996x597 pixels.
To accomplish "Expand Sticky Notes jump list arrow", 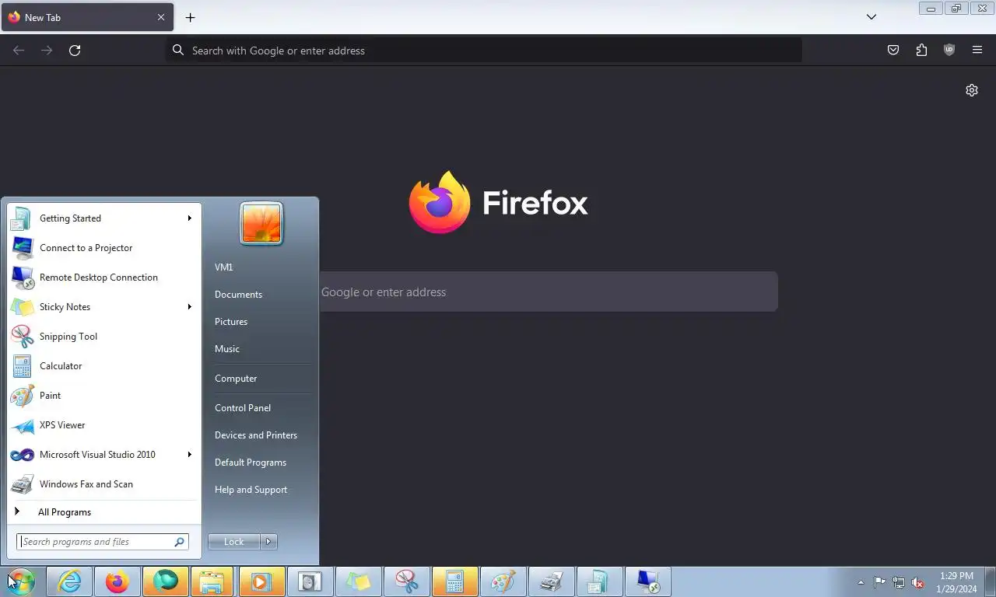I will coord(189,307).
